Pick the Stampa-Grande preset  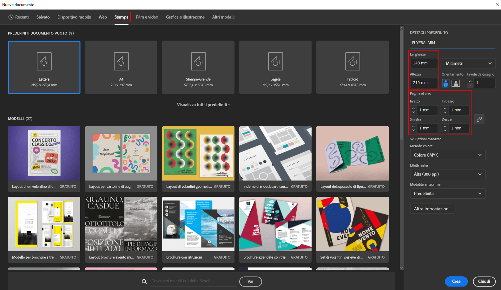point(198,67)
